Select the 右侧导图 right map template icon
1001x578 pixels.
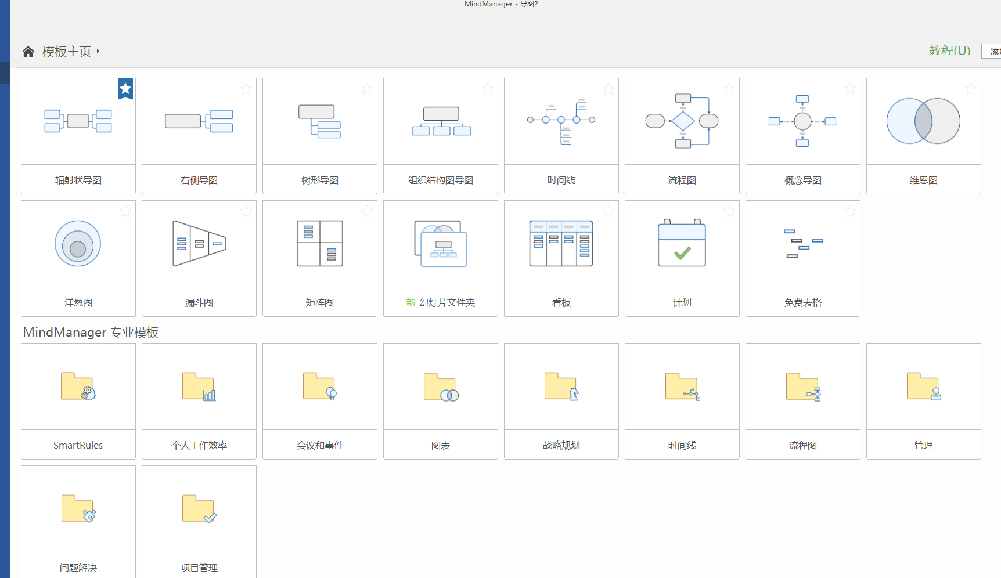[x=199, y=121]
